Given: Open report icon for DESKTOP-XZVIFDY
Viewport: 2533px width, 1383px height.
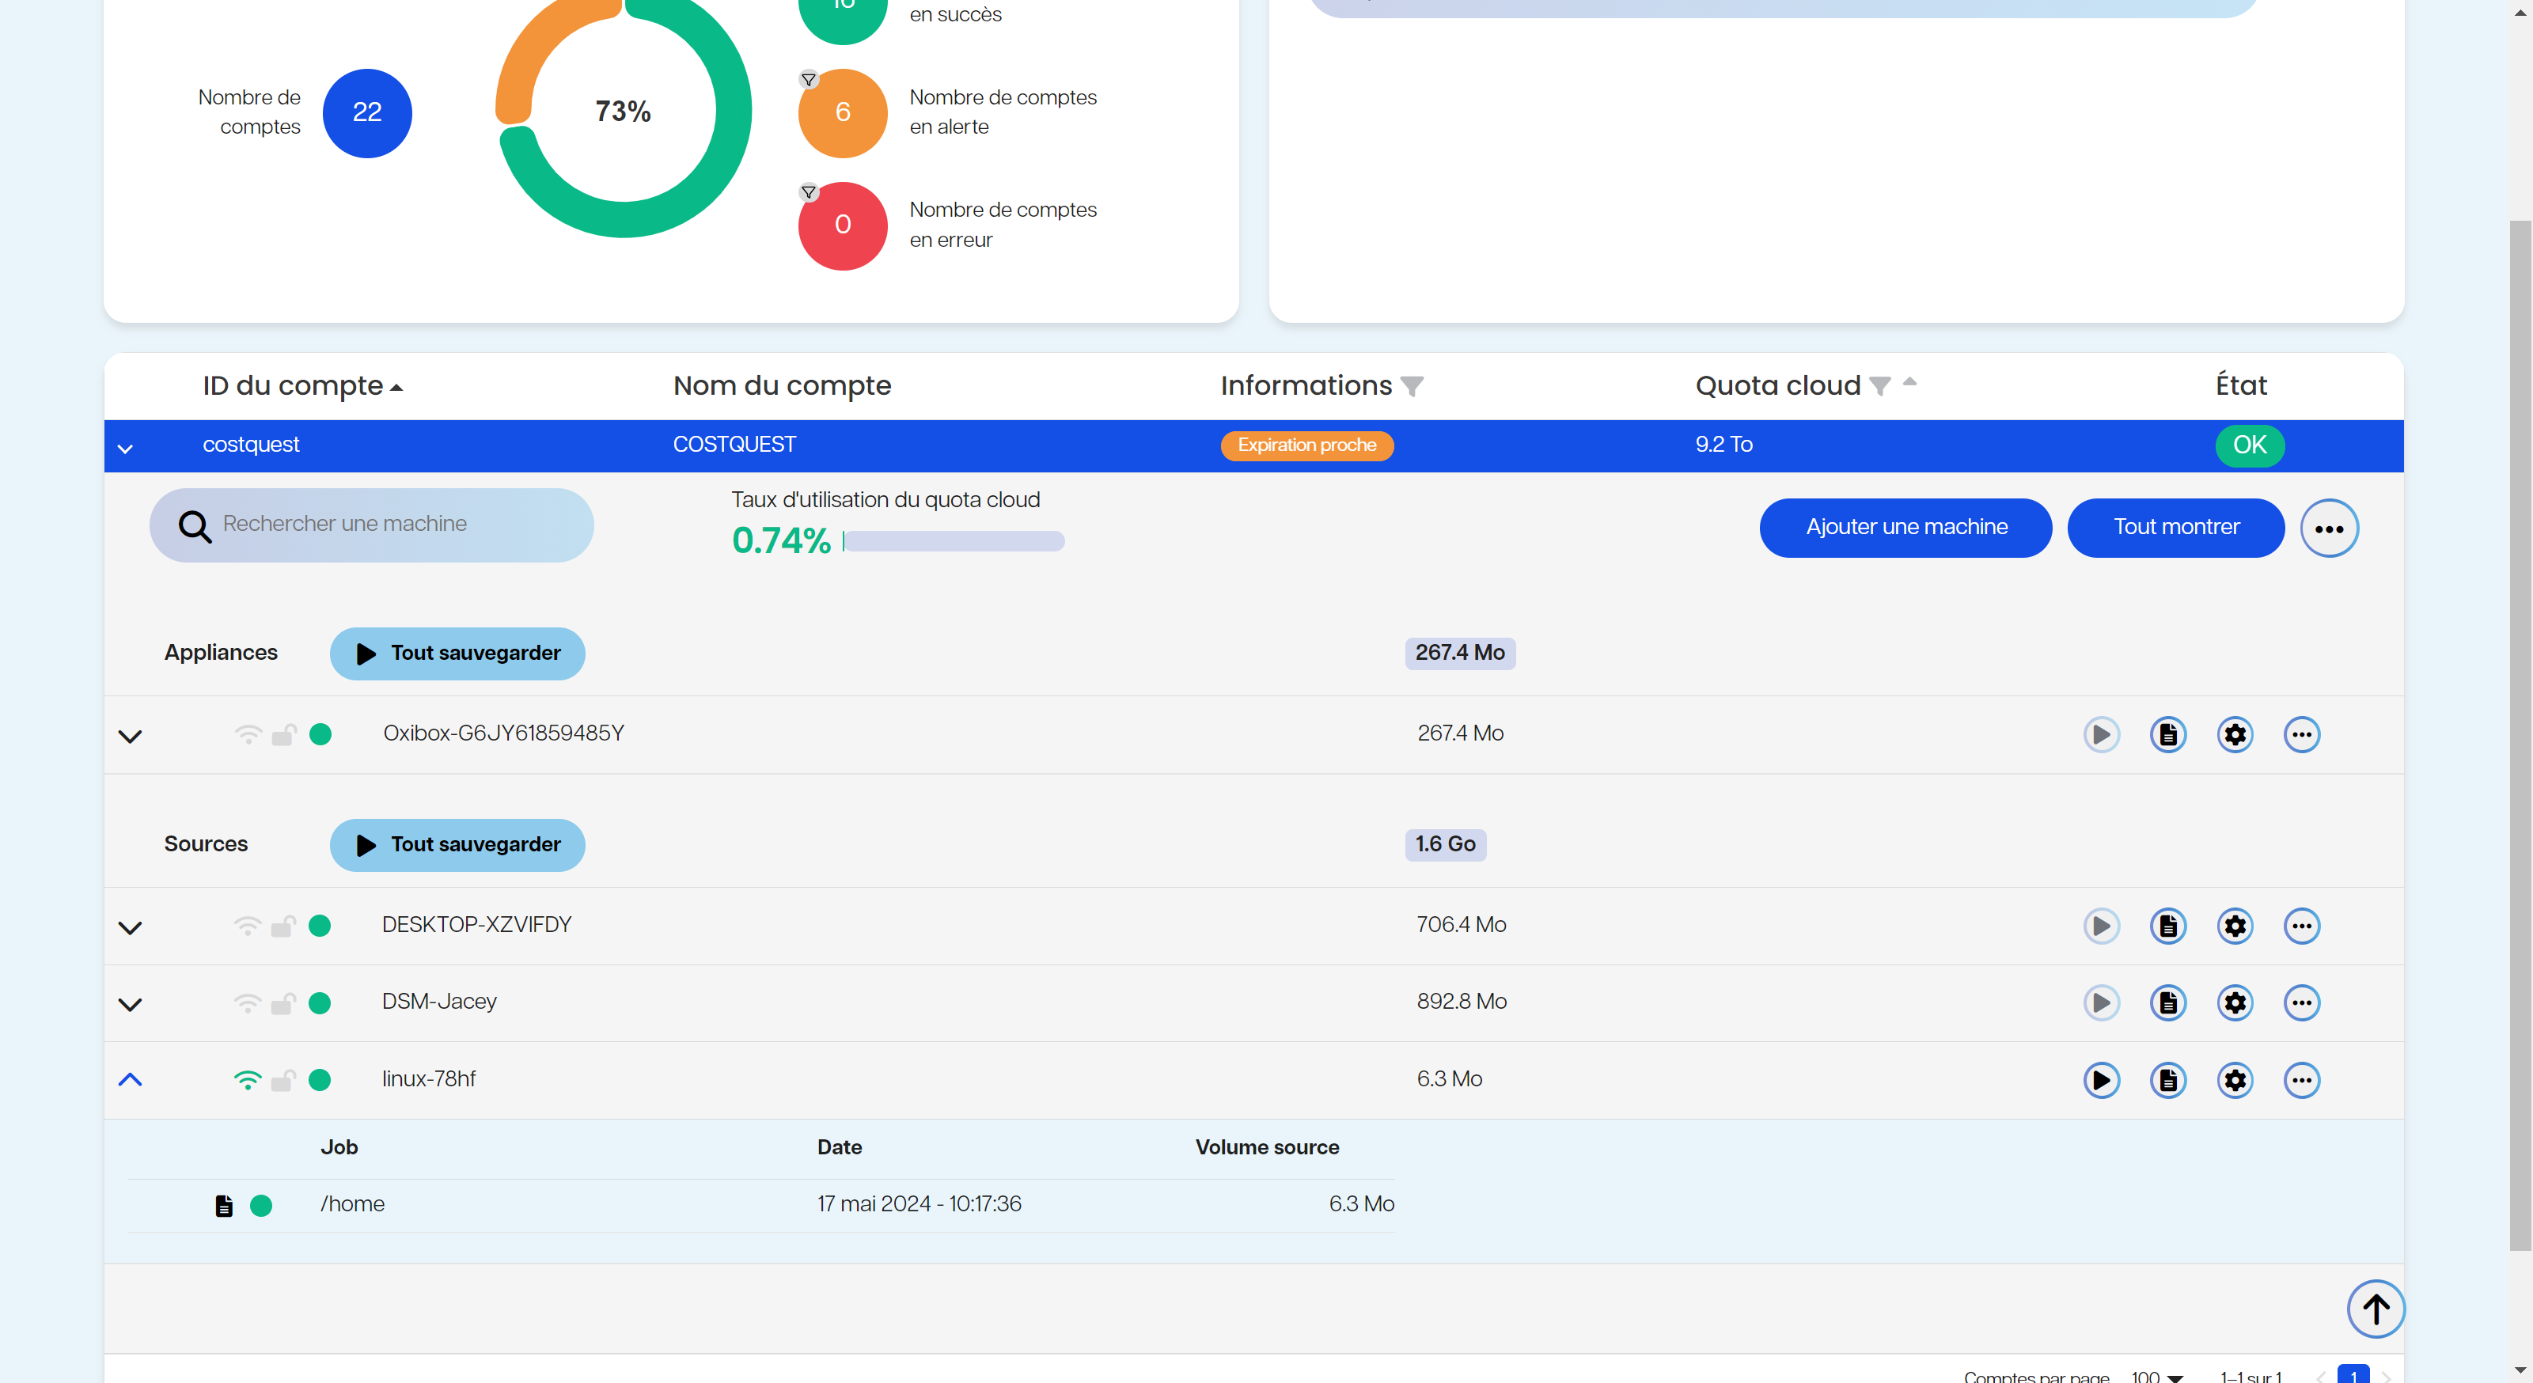Looking at the screenshot, I should [2168, 926].
